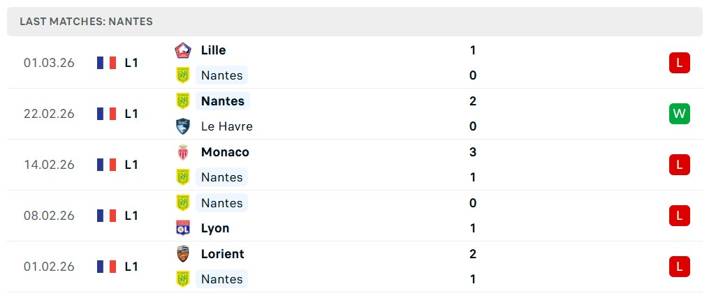The width and height of the screenshot is (709, 298).
Task: Click the Lyon club crest icon
Action: (x=183, y=228)
